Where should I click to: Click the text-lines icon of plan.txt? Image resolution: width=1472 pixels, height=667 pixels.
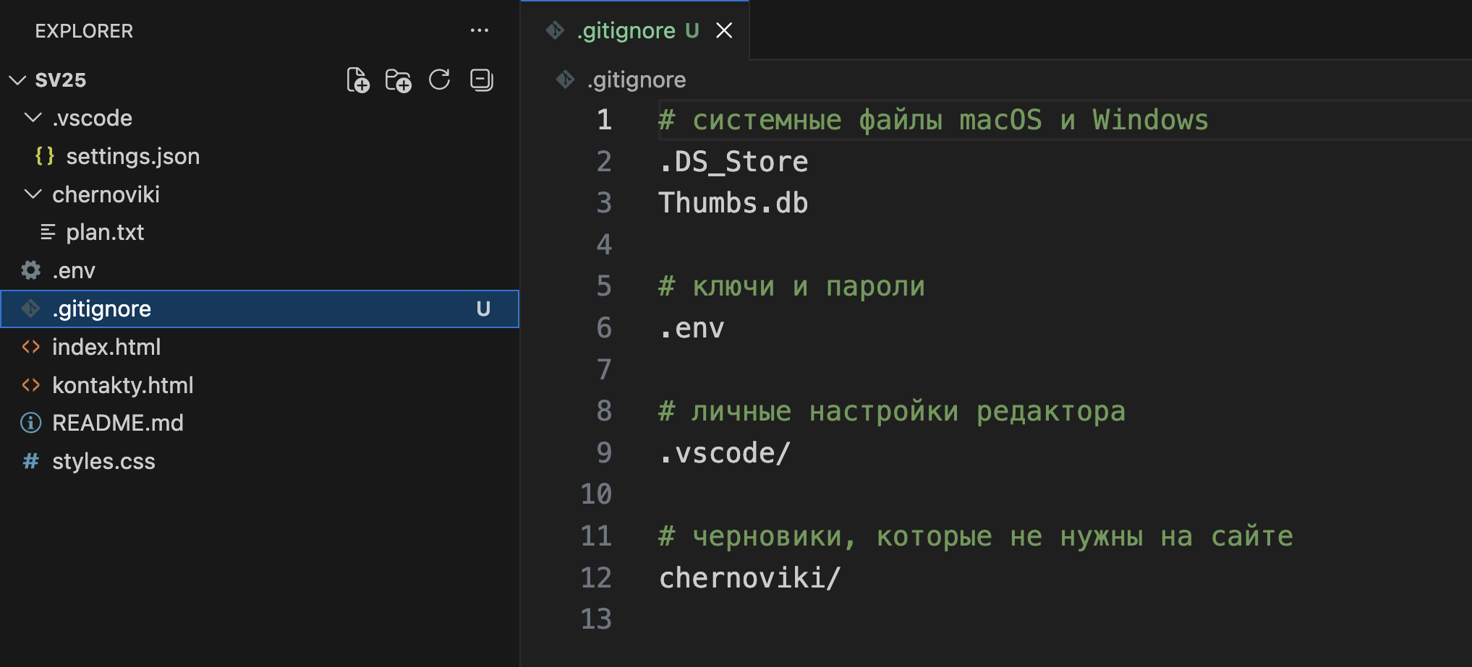pyautogui.click(x=48, y=232)
